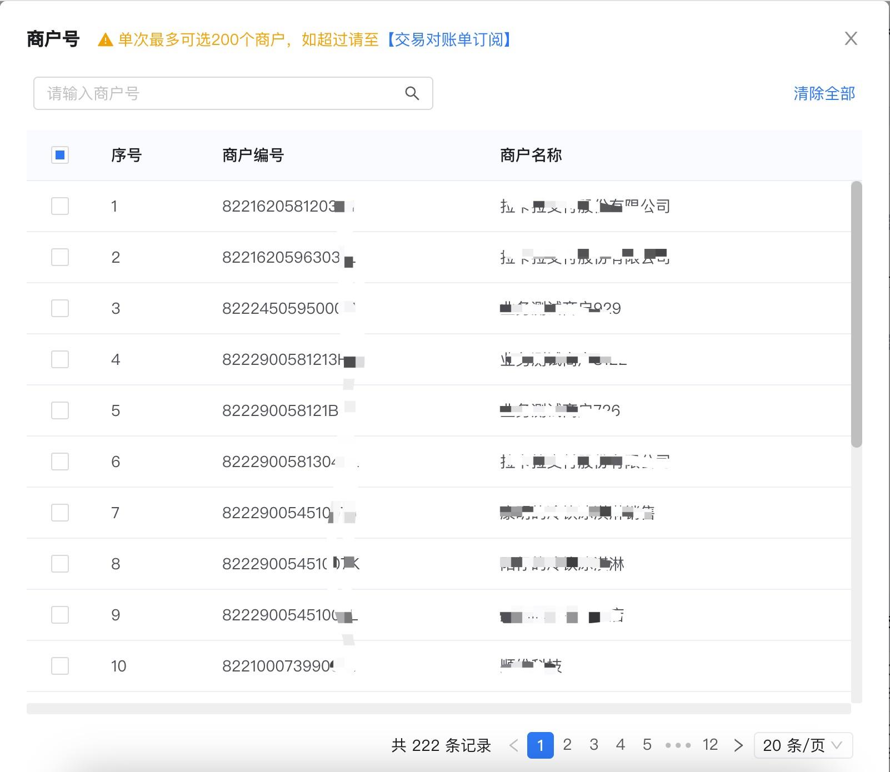Open page 3 of results
The width and height of the screenshot is (890, 772).
594,745
